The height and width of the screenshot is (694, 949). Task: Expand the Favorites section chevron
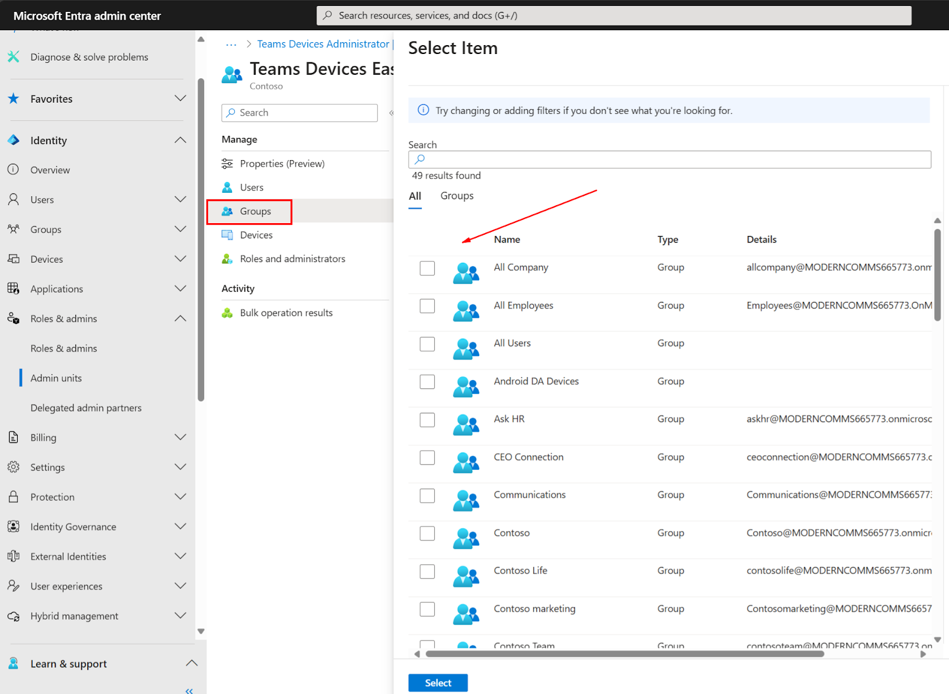tap(180, 98)
